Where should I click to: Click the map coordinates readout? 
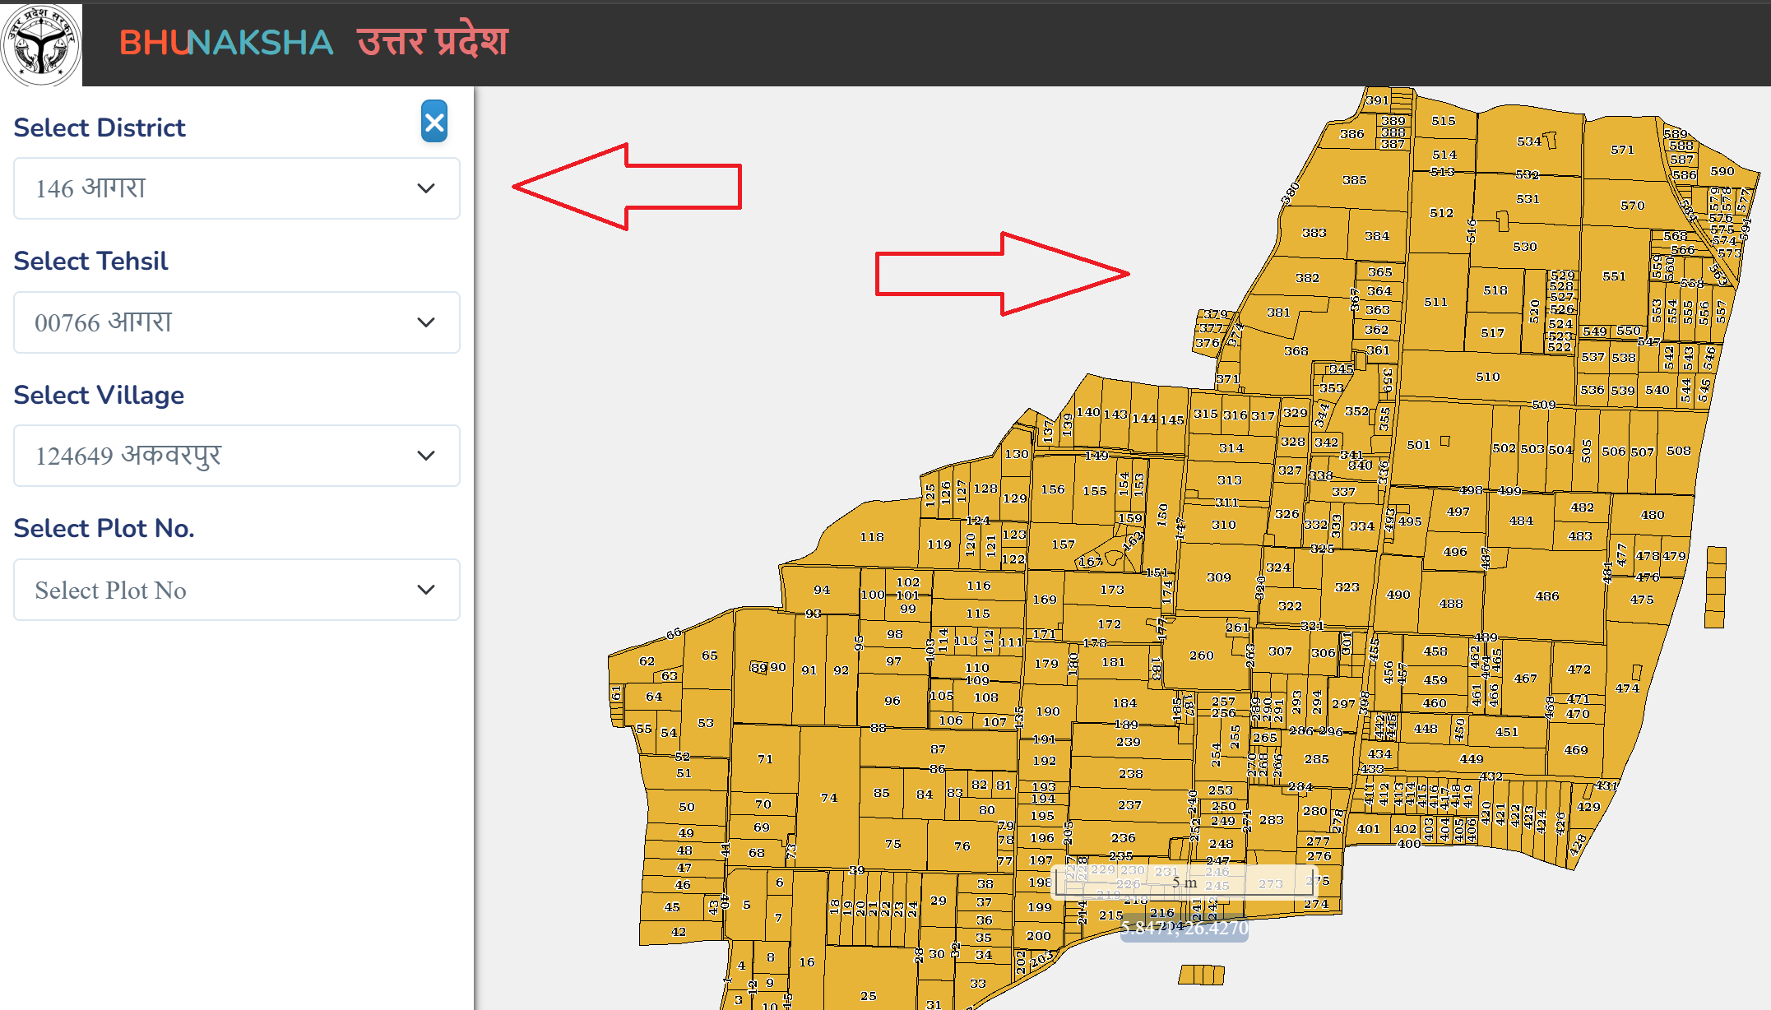(x=1185, y=929)
